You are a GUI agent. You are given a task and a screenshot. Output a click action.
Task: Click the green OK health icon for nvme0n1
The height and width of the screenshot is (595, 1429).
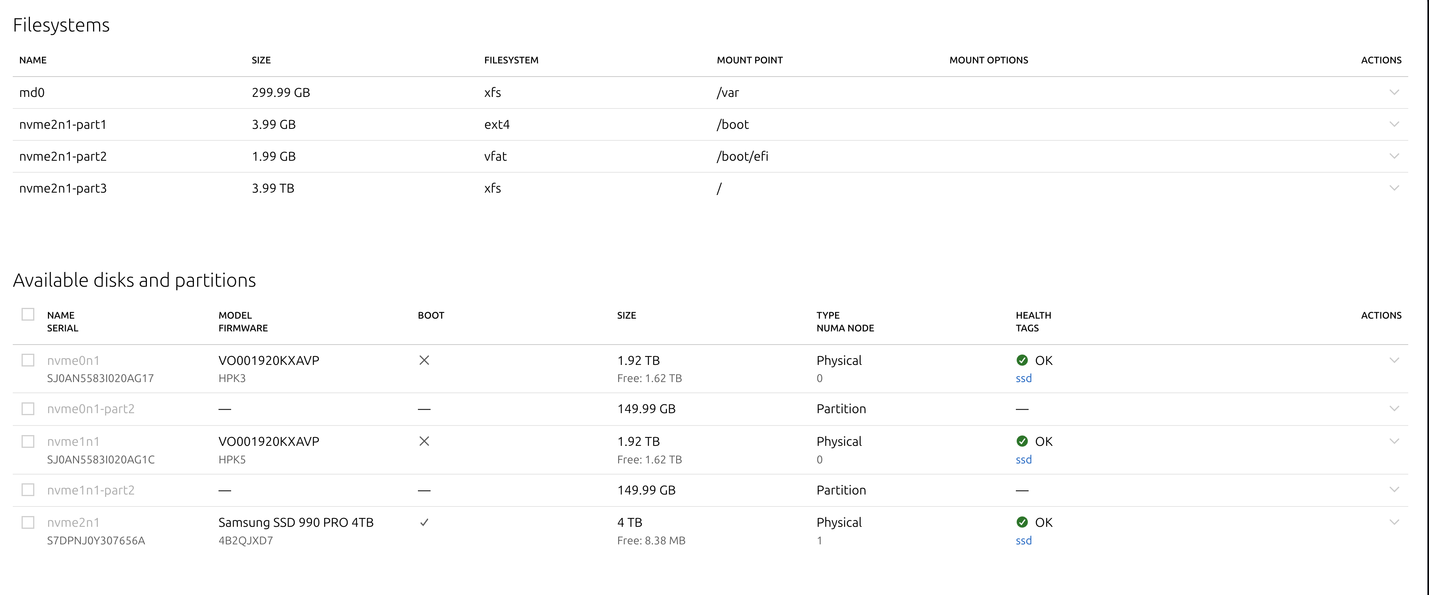(1022, 361)
